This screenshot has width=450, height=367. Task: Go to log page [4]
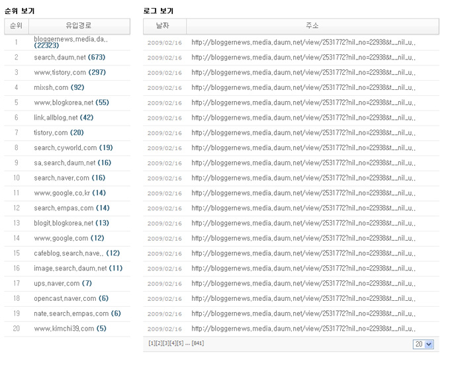[173, 343]
